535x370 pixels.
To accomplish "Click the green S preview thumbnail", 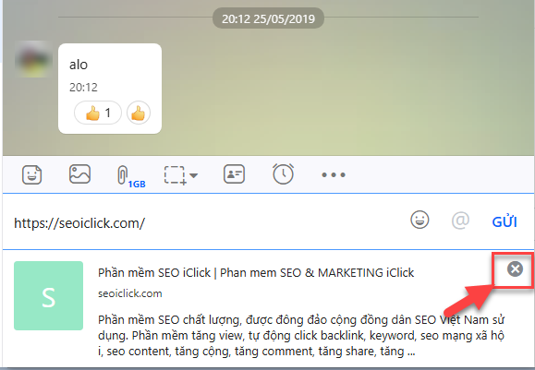I will [x=48, y=296].
